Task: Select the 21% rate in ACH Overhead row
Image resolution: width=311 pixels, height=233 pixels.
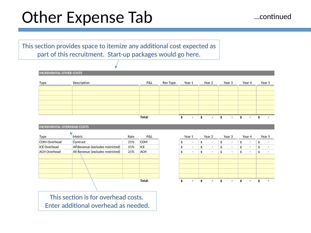Action: pyautogui.click(x=131, y=152)
